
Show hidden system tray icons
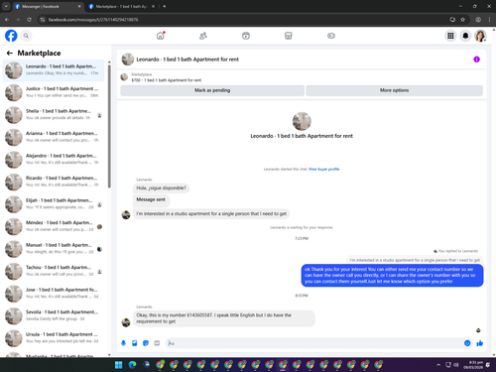(438, 365)
